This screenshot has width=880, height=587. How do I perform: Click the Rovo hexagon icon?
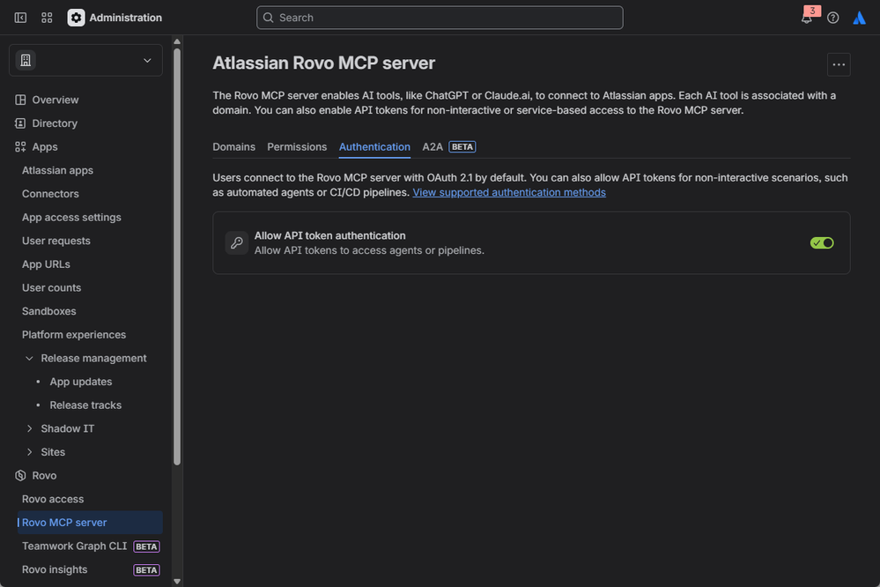pos(21,475)
